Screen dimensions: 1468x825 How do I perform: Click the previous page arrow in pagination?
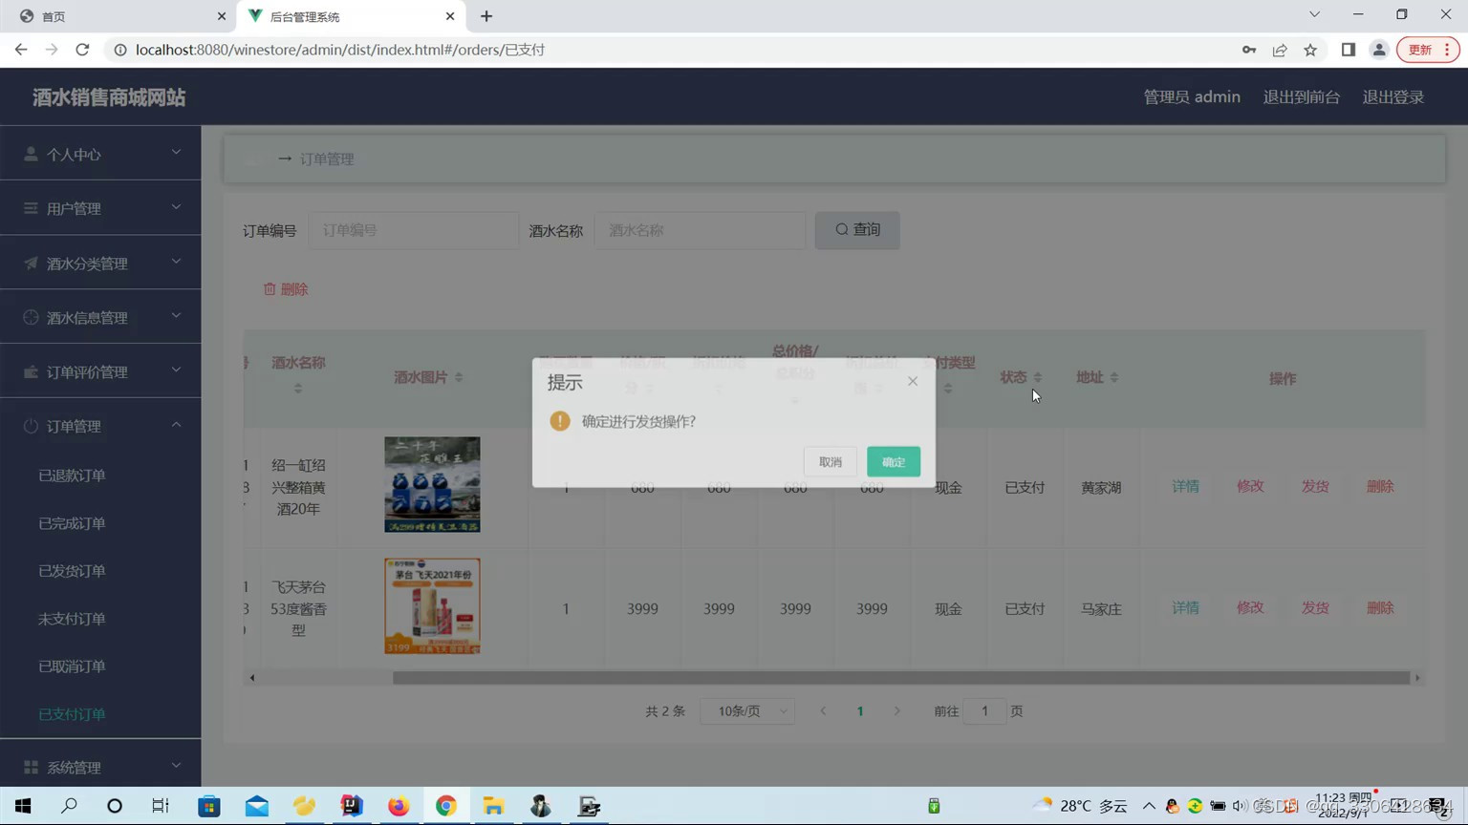click(823, 710)
